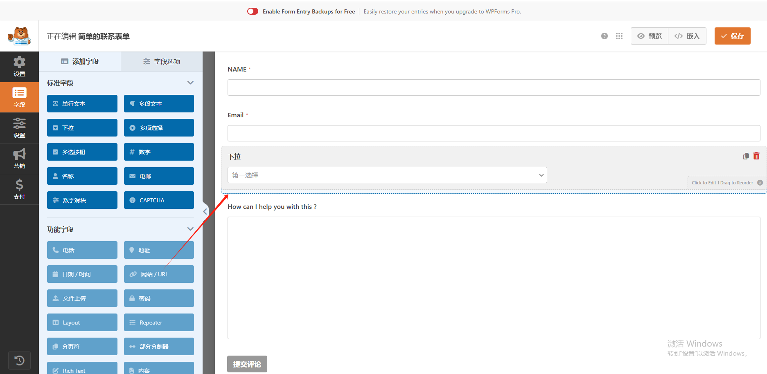Open the 营销 megaphone sidebar section
Screen dimensions: 767x374
pos(19,158)
